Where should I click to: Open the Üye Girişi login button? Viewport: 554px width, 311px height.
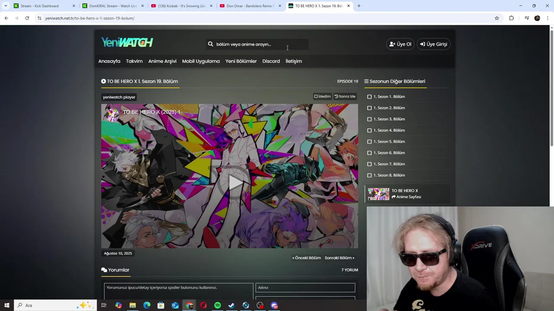pos(434,44)
